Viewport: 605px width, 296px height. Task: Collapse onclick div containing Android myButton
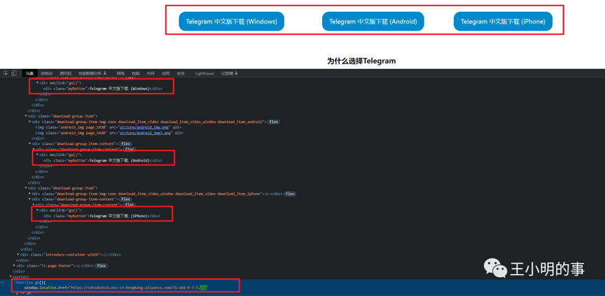coord(38,155)
